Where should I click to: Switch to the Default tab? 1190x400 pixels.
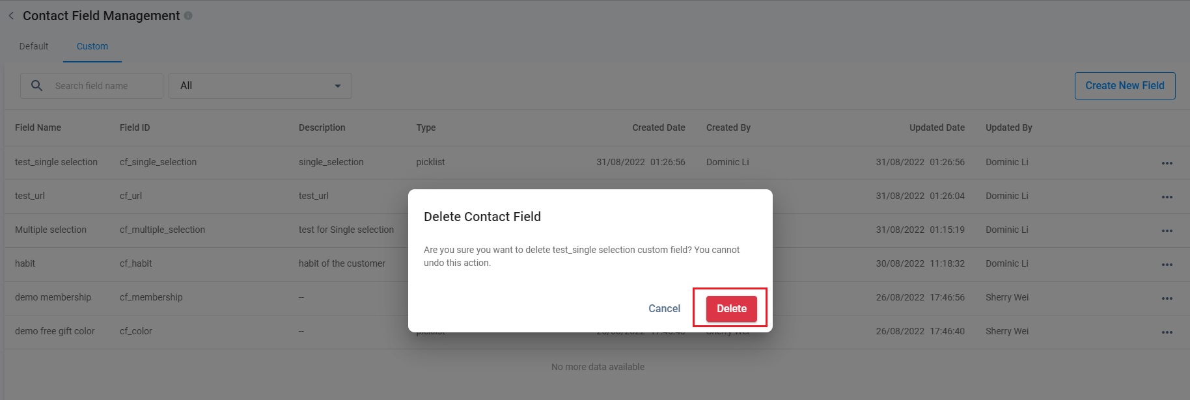tap(34, 46)
